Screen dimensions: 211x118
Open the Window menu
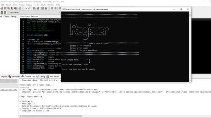click(51, 5)
